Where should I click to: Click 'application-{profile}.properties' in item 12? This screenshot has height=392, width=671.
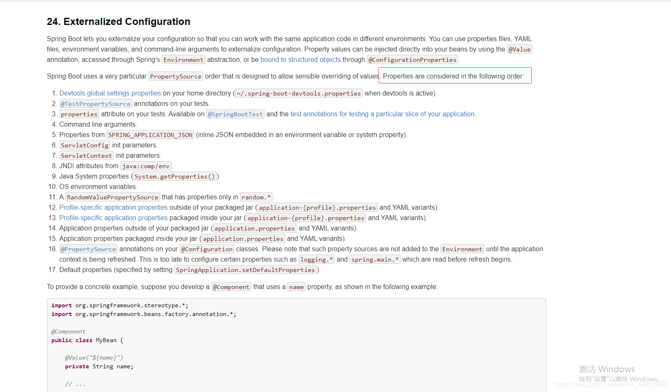[317, 208]
